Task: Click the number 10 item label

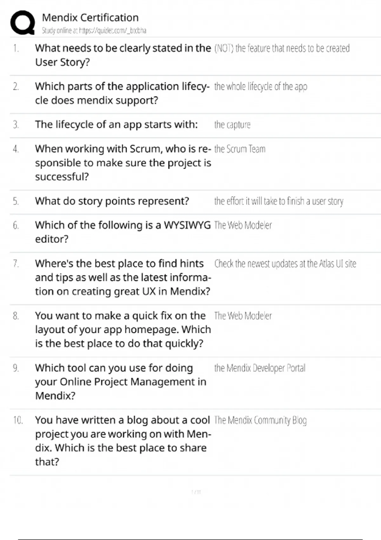Action: point(18,420)
